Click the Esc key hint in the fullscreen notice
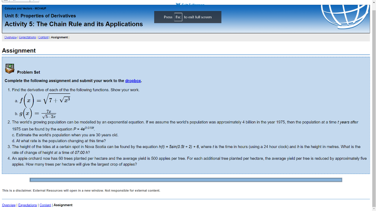 (x=178, y=17)
